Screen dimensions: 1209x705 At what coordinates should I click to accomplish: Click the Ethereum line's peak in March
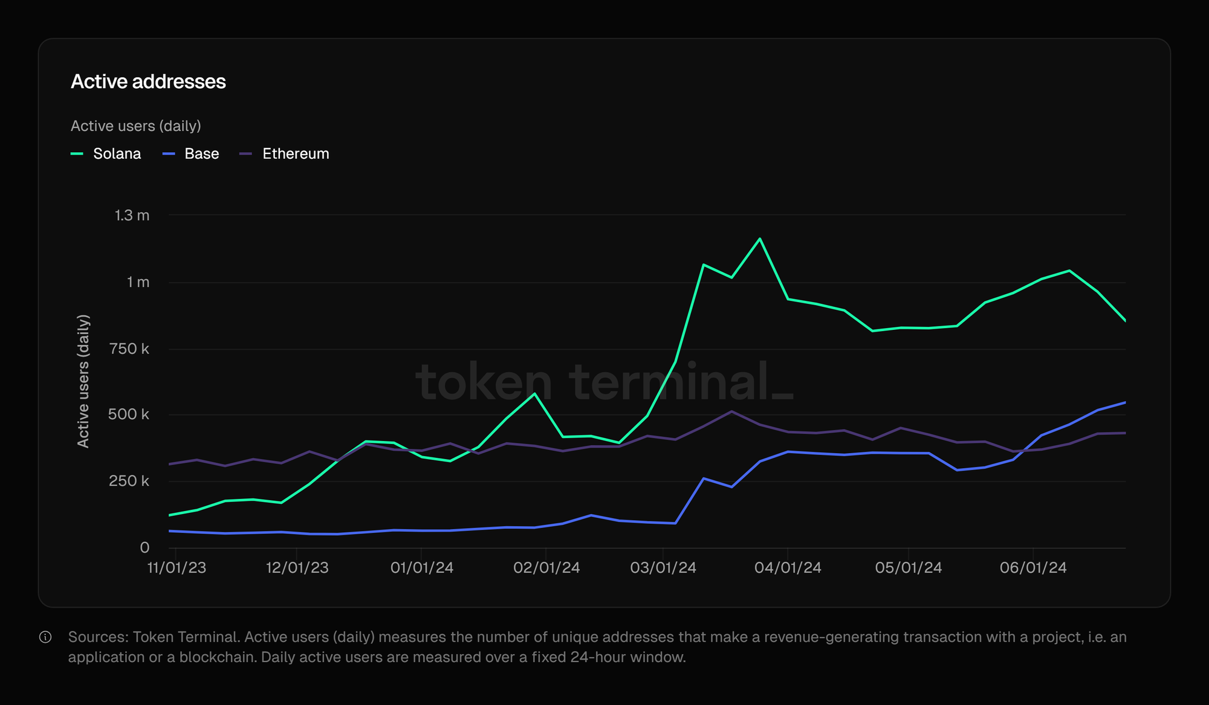coord(731,412)
